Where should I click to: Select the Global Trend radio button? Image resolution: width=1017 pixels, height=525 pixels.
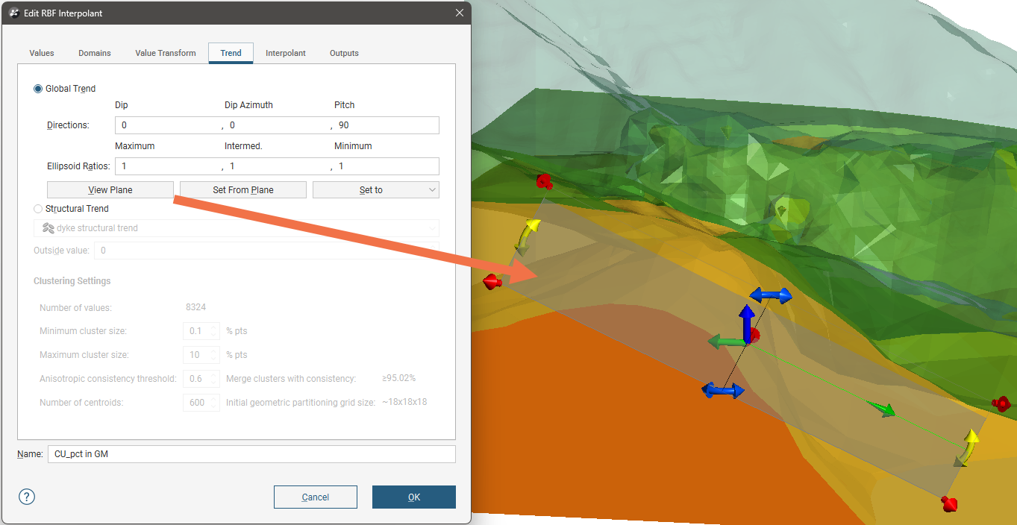(x=38, y=89)
